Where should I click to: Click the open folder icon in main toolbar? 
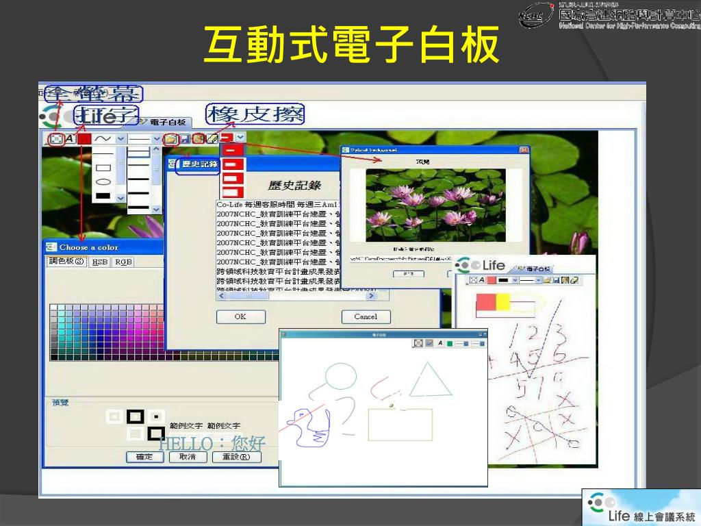(x=170, y=139)
